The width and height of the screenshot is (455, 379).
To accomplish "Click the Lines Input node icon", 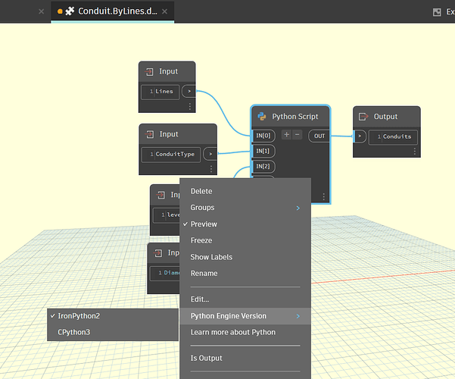I will tap(149, 72).
